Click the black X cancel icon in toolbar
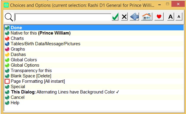The height and width of the screenshot is (114, 186). click(x=124, y=17)
